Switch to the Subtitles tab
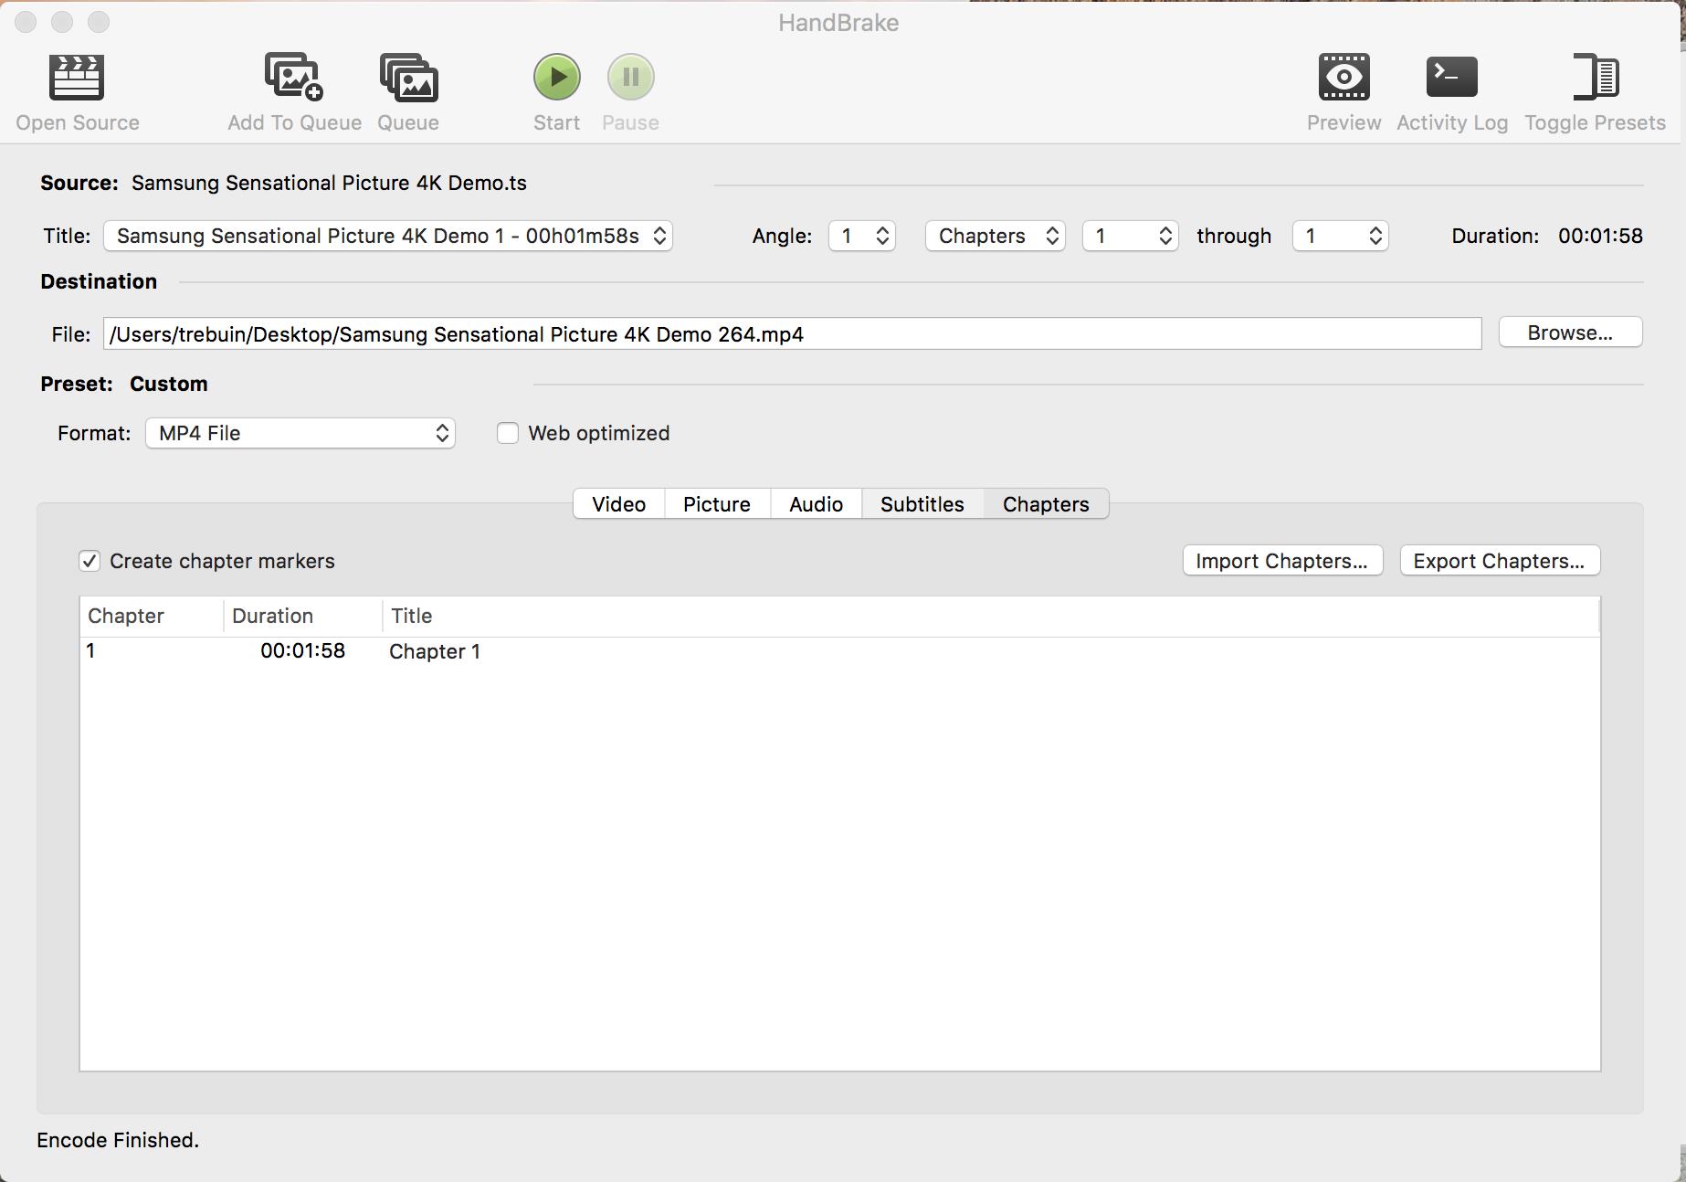This screenshot has height=1182, width=1686. tap(922, 504)
